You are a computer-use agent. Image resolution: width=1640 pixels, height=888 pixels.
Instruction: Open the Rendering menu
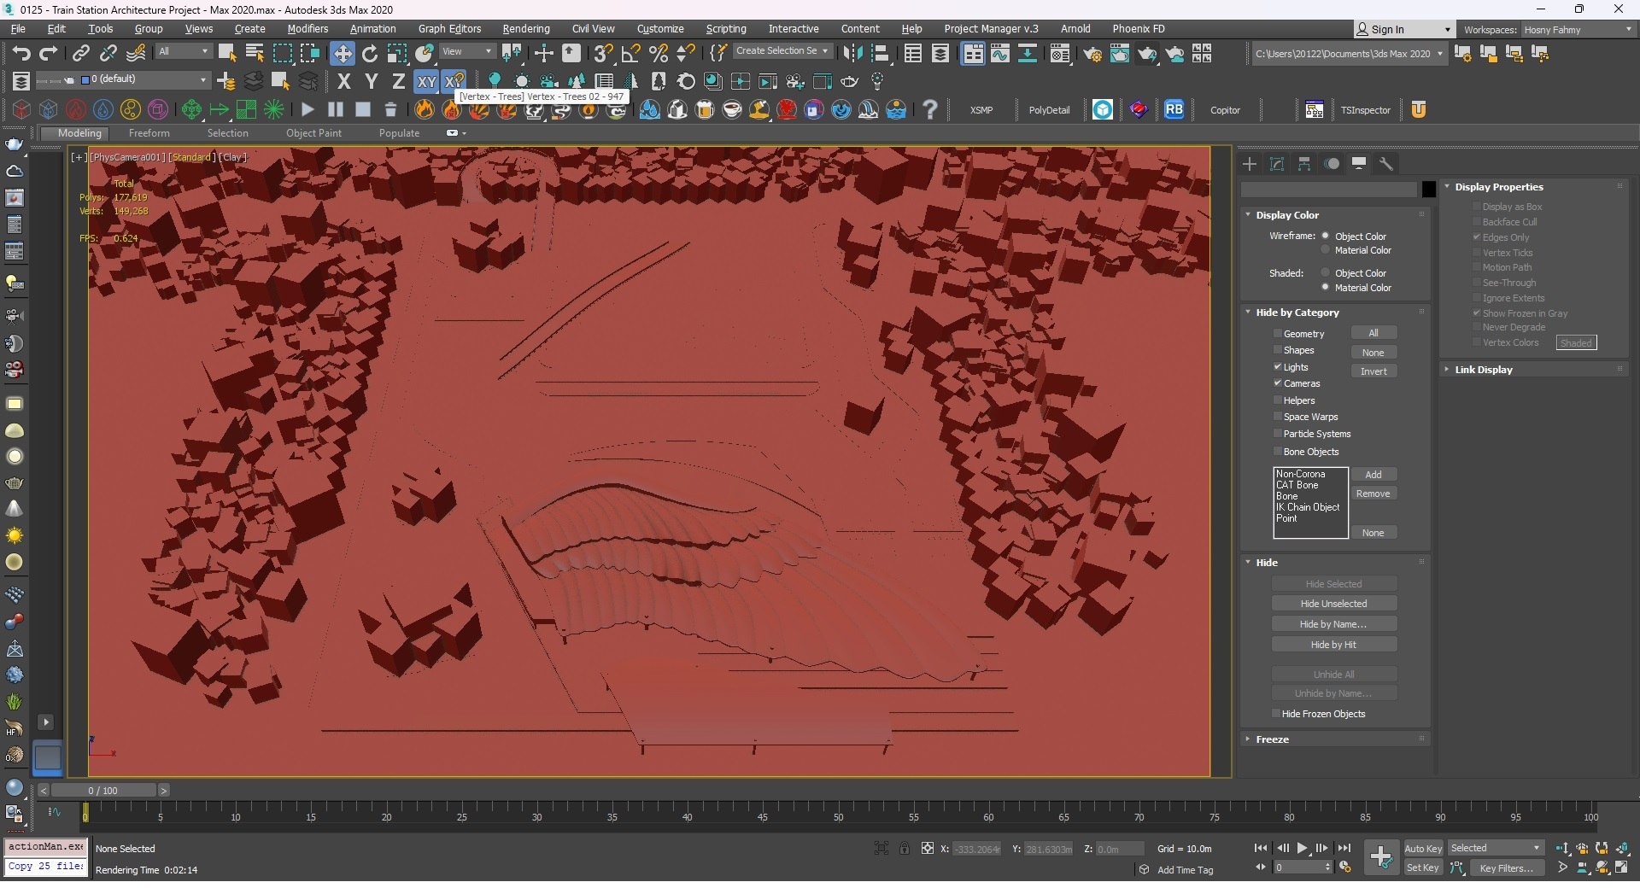click(x=526, y=29)
